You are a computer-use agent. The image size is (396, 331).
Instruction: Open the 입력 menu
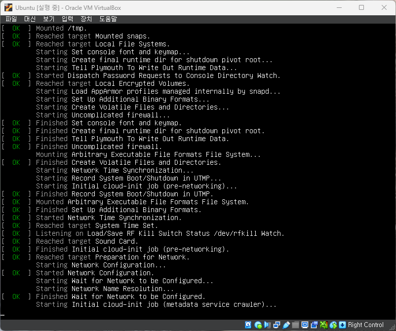point(67,19)
